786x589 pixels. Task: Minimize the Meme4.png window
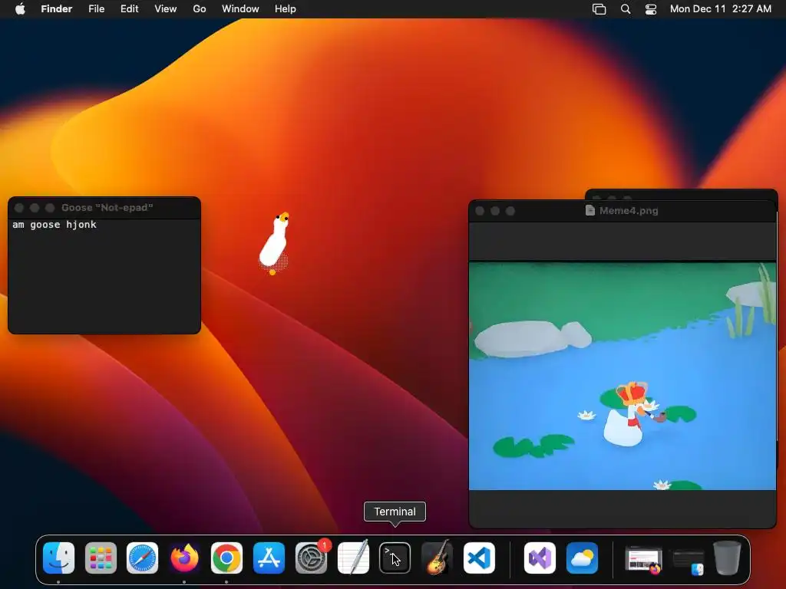pos(495,211)
